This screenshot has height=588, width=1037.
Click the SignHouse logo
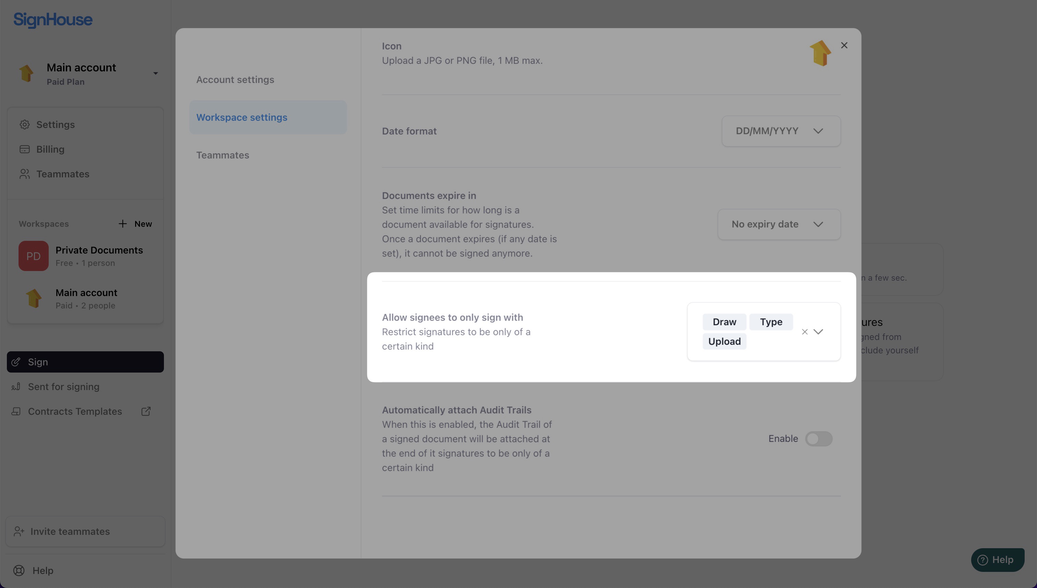pos(53,20)
